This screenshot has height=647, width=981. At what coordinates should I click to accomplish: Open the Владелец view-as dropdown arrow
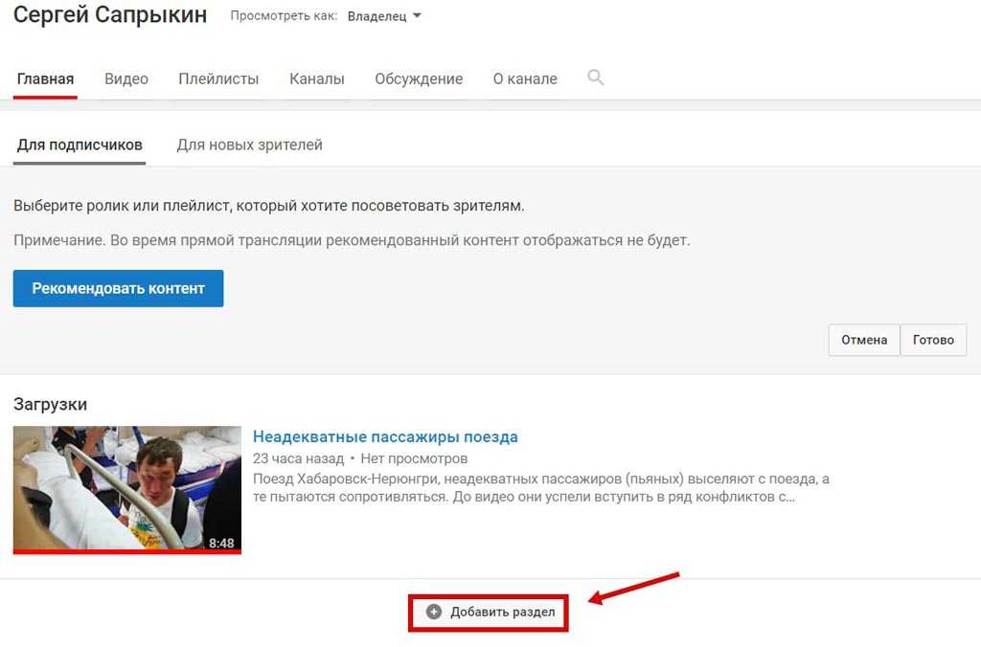(x=418, y=15)
